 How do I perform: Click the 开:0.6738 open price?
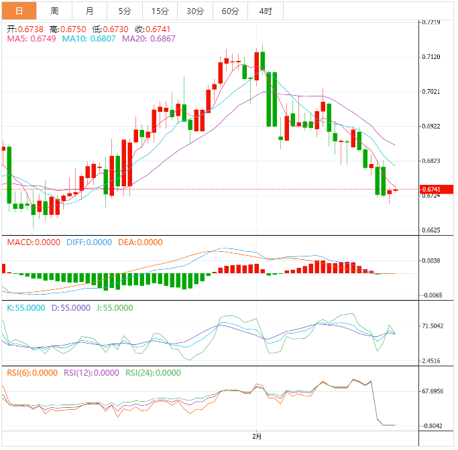[x=25, y=29]
